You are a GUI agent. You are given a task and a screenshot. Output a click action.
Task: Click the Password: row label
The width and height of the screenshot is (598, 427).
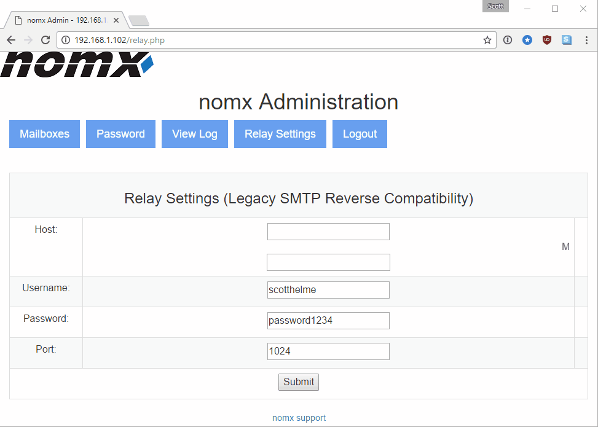pos(46,318)
